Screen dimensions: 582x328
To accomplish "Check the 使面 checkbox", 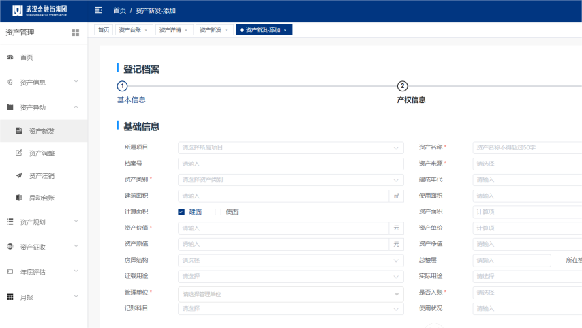I will pos(218,211).
